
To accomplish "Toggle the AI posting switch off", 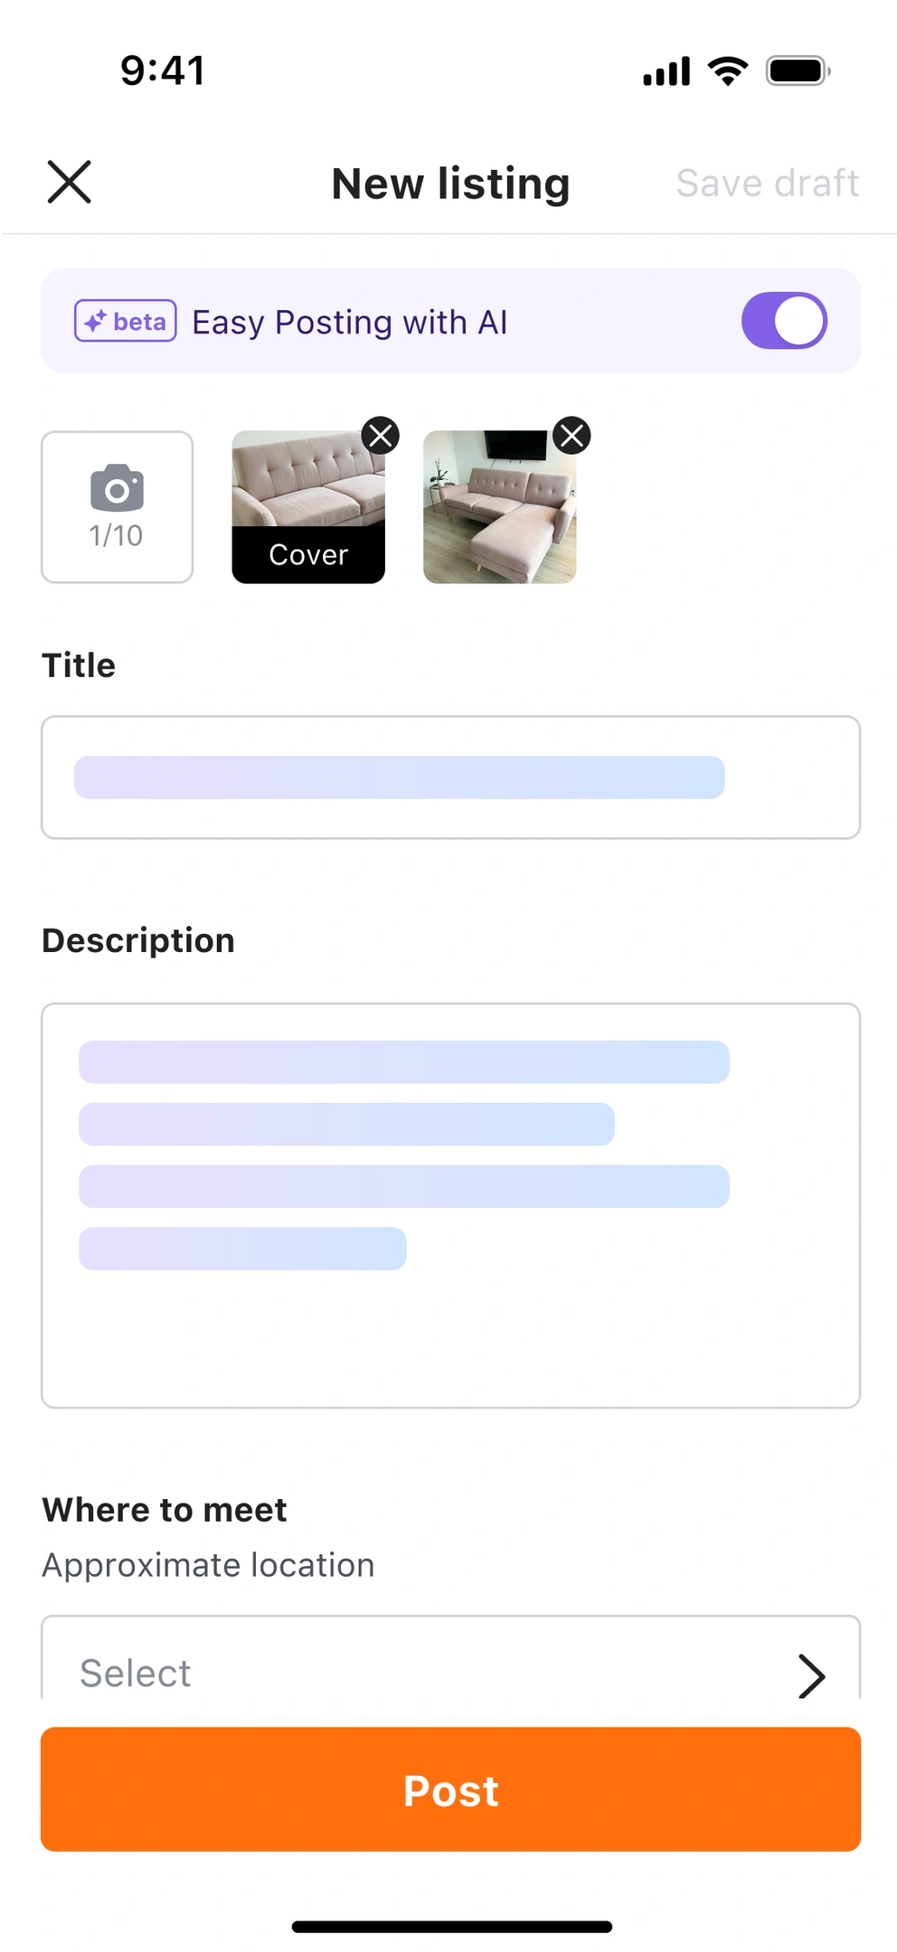I will coord(783,320).
